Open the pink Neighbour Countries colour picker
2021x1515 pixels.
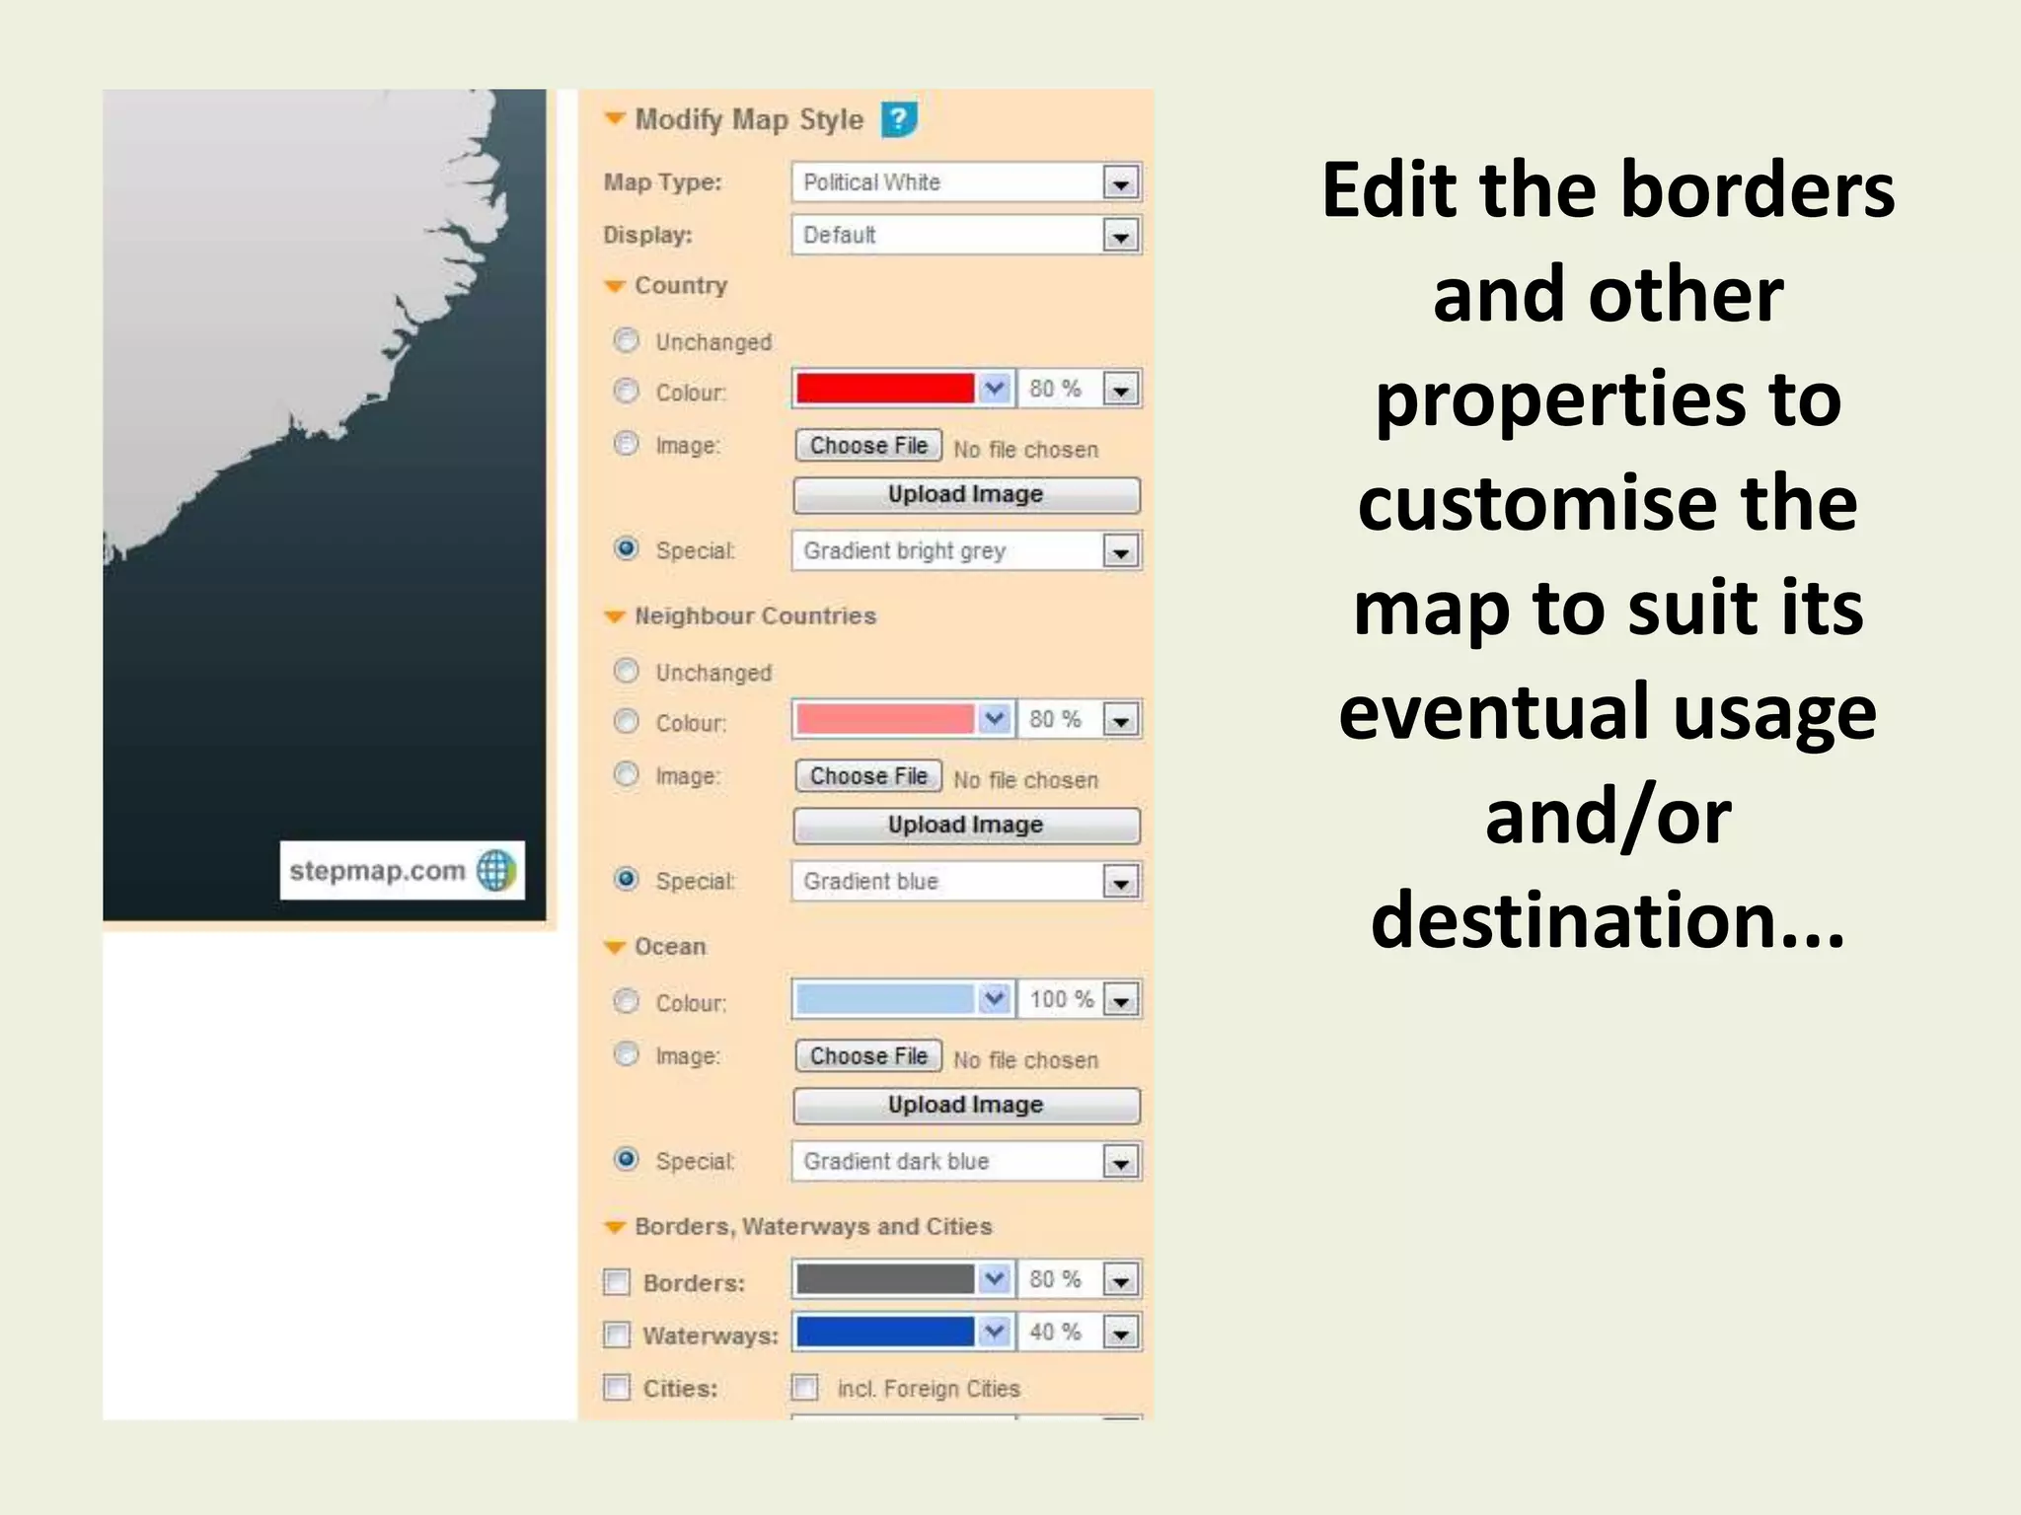(902, 719)
